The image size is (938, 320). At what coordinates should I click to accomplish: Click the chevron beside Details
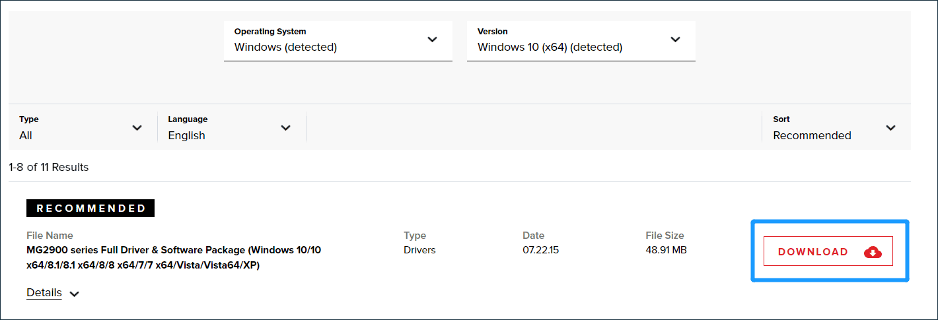[74, 294]
